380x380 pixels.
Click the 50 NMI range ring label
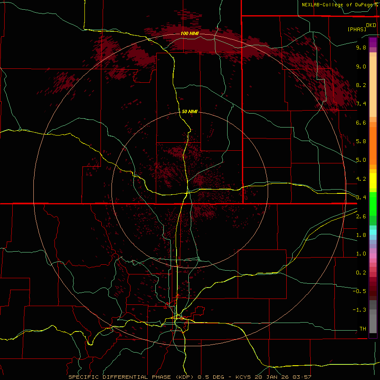click(x=190, y=111)
